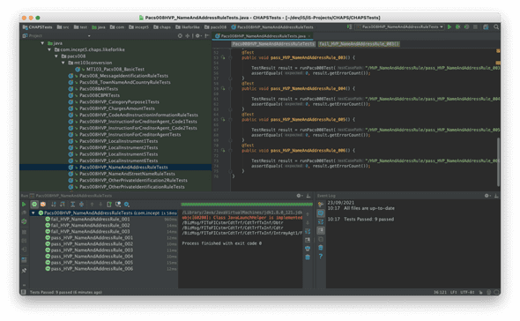
Task: Toggle Event Log show balloons icon
Action: pyautogui.click(x=321, y=213)
